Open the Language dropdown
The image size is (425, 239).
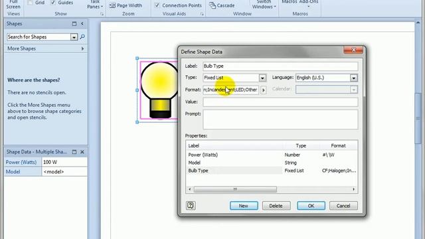(x=353, y=78)
